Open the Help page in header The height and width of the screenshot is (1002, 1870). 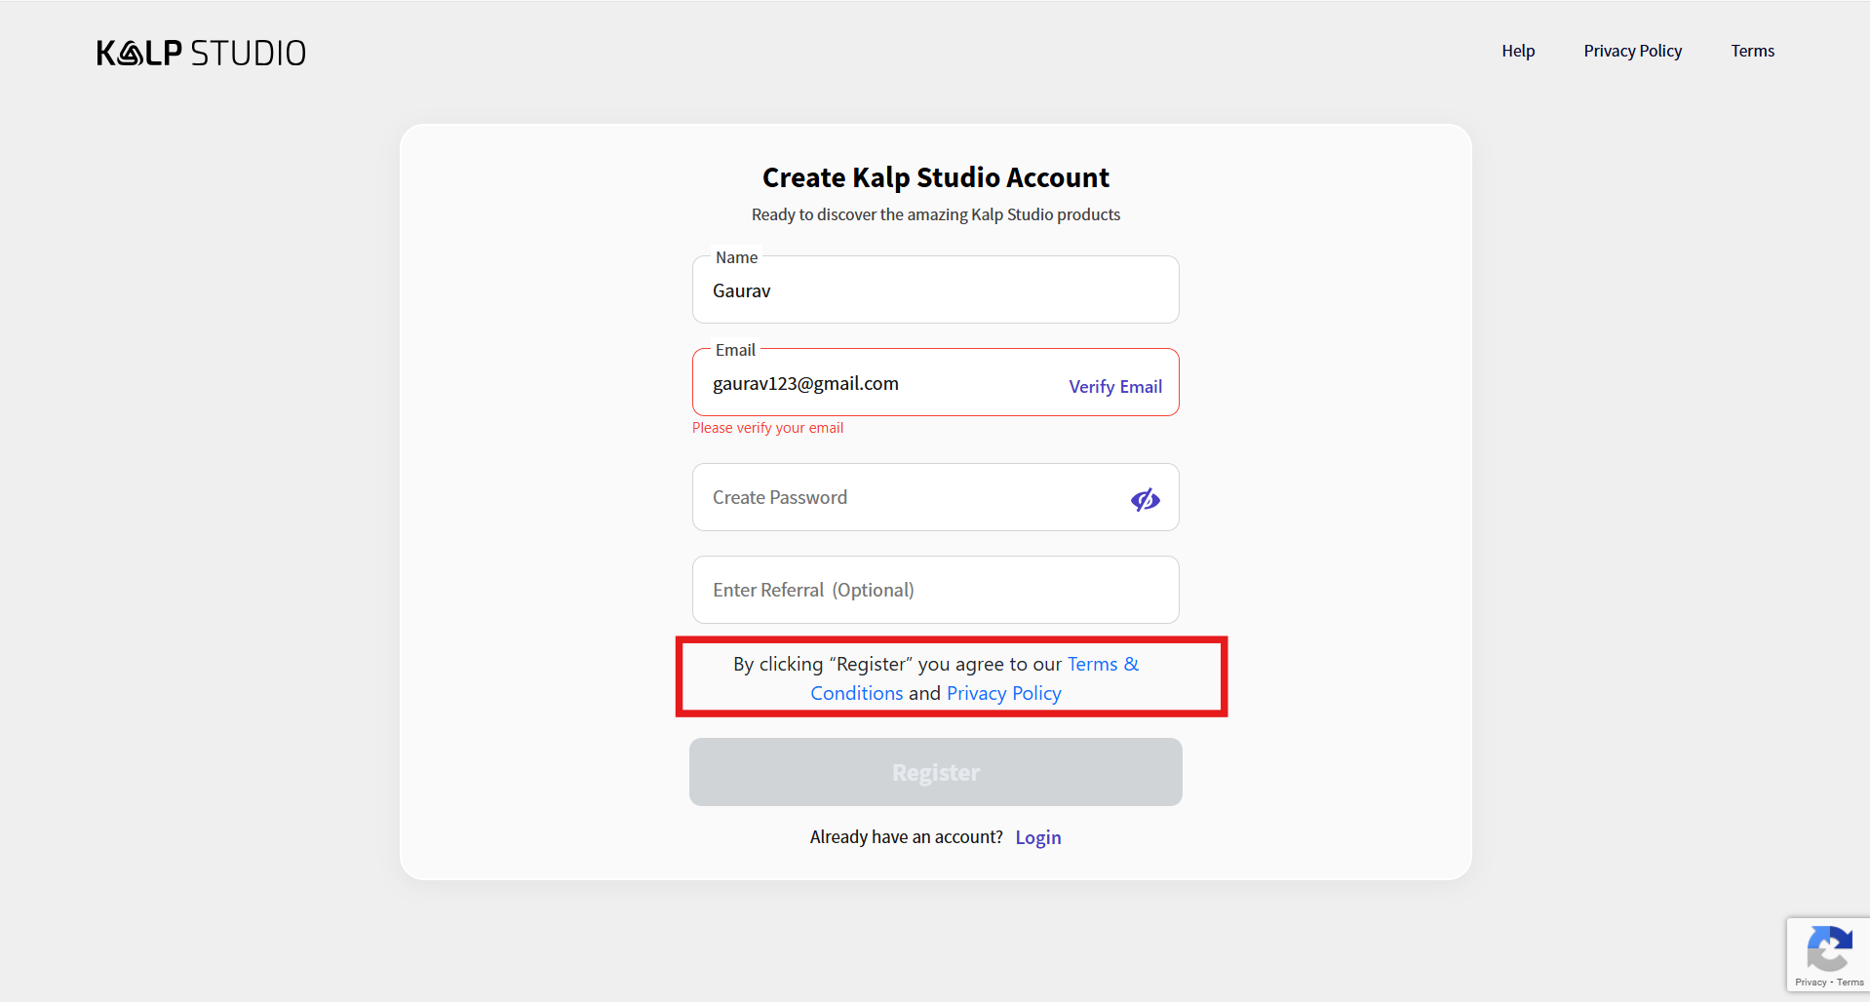click(x=1517, y=51)
